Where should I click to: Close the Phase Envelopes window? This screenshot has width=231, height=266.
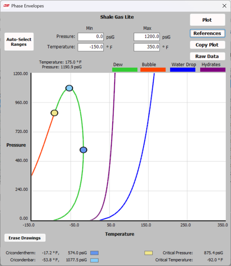coord(225,6)
